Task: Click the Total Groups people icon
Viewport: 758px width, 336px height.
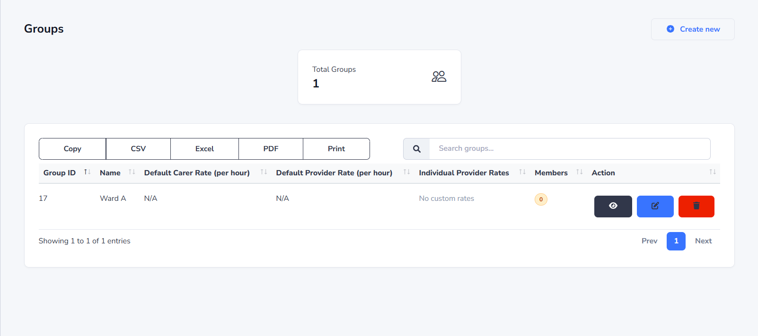Action: pos(439,77)
